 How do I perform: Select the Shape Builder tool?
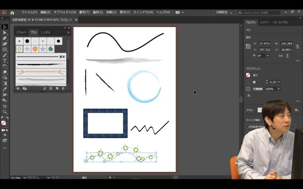pos(5,77)
